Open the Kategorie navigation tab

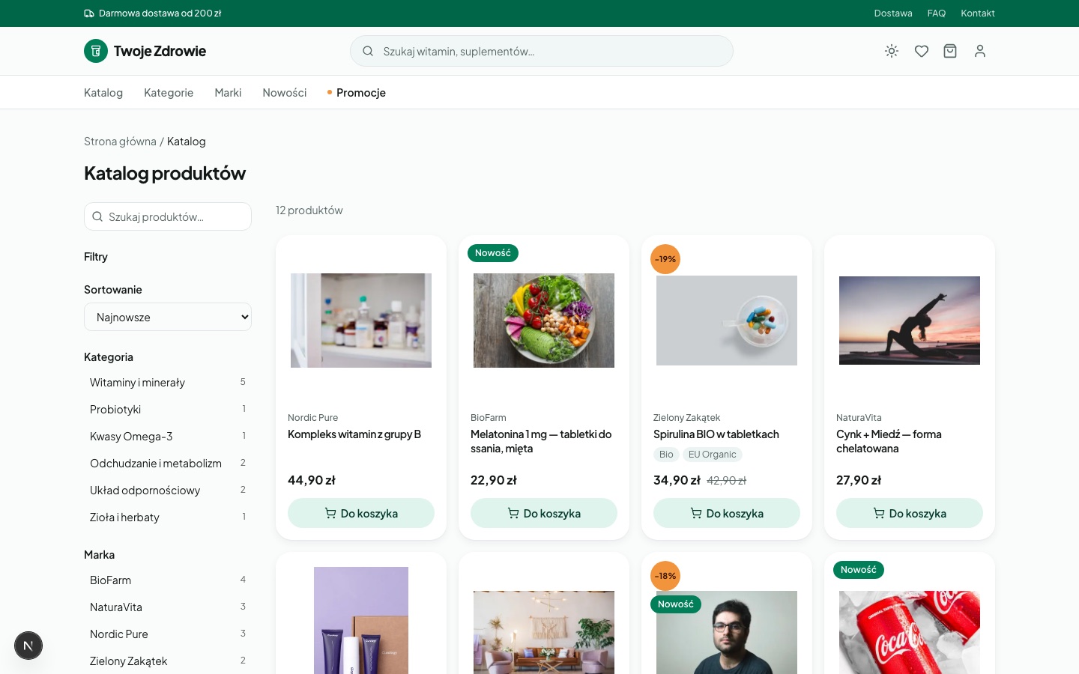[169, 92]
